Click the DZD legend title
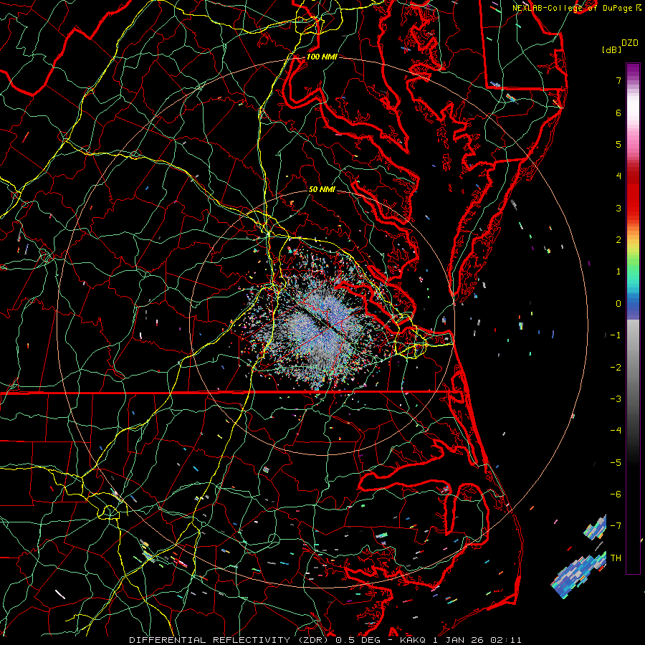Viewport: 645px width, 645px height. click(630, 42)
